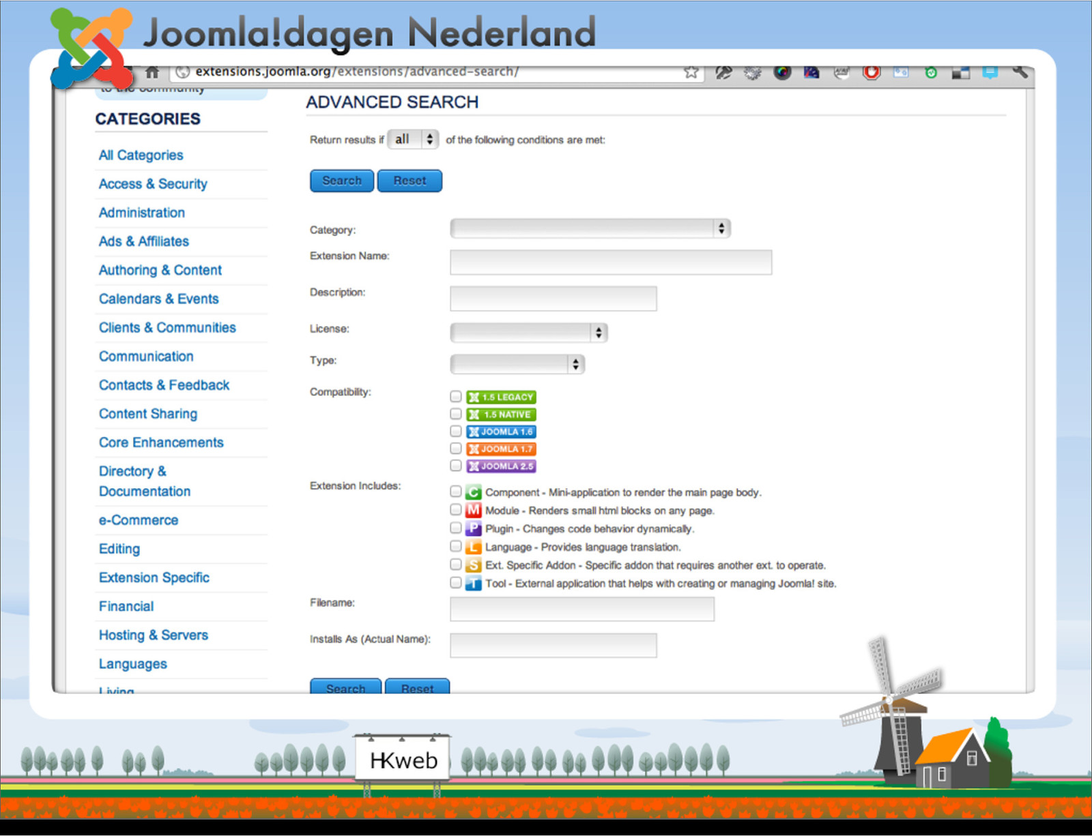1092x840 pixels.
Task: Click the round color wheel extension icon
Action: coord(782,72)
